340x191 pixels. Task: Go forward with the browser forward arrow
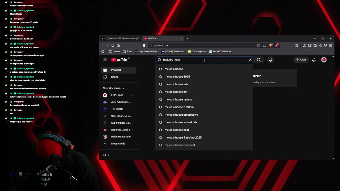tap(108, 45)
